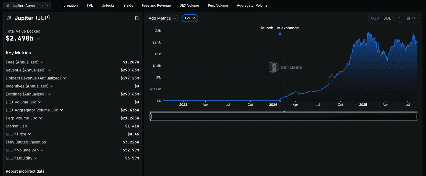Click the center grip of the range slider
The image size is (426, 176).
pos(284,111)
